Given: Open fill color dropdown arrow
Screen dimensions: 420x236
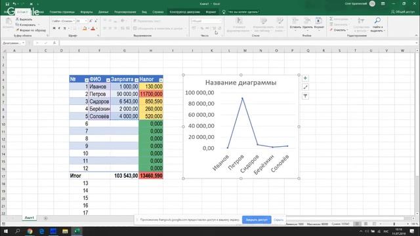Looking at the screenshot, I should point(89,28).
